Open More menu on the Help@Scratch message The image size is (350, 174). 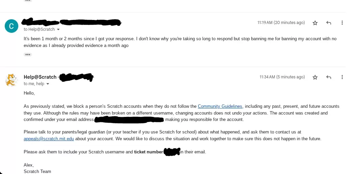click(342, 77)
